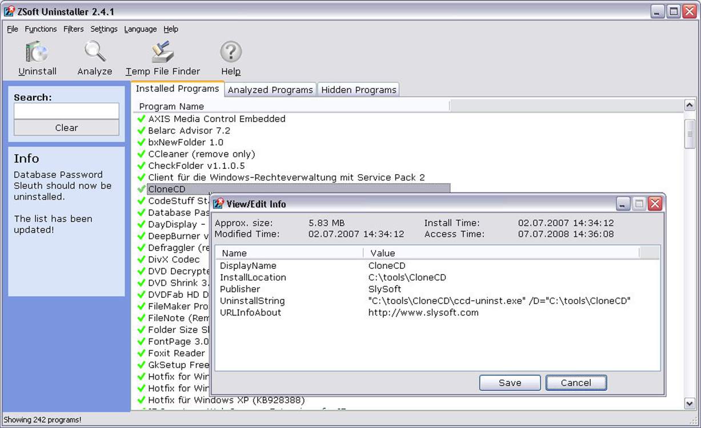Click green checkmark beside AXIS Media Control Embedded
701x428 pixels.
click(141, 119)
